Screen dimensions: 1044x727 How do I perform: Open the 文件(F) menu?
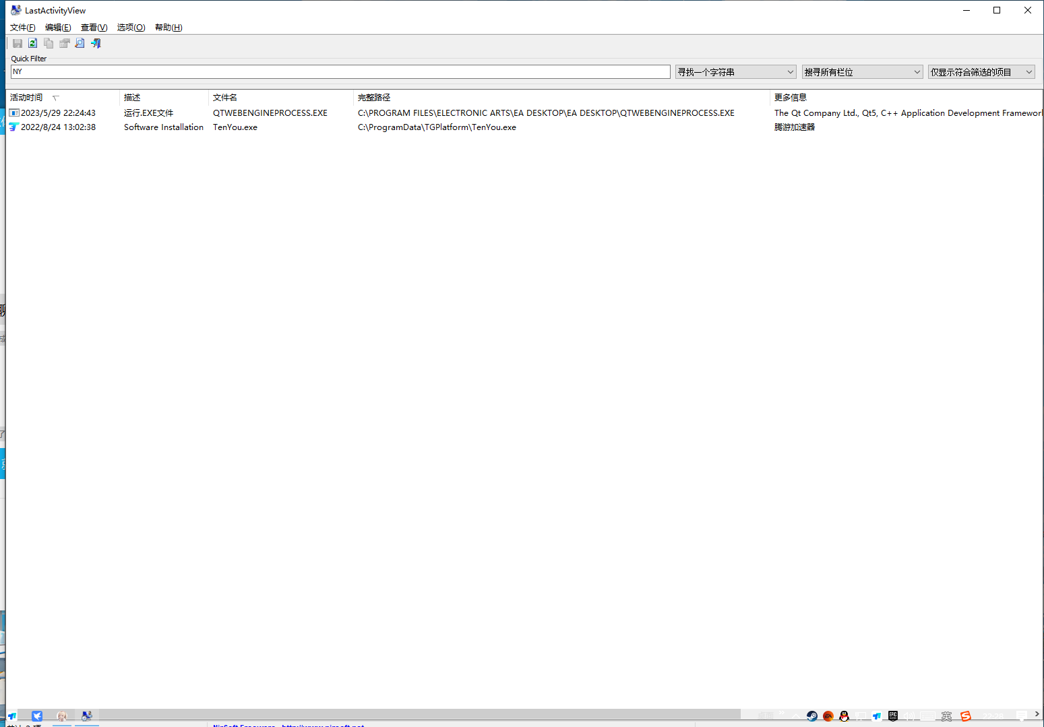22,28
